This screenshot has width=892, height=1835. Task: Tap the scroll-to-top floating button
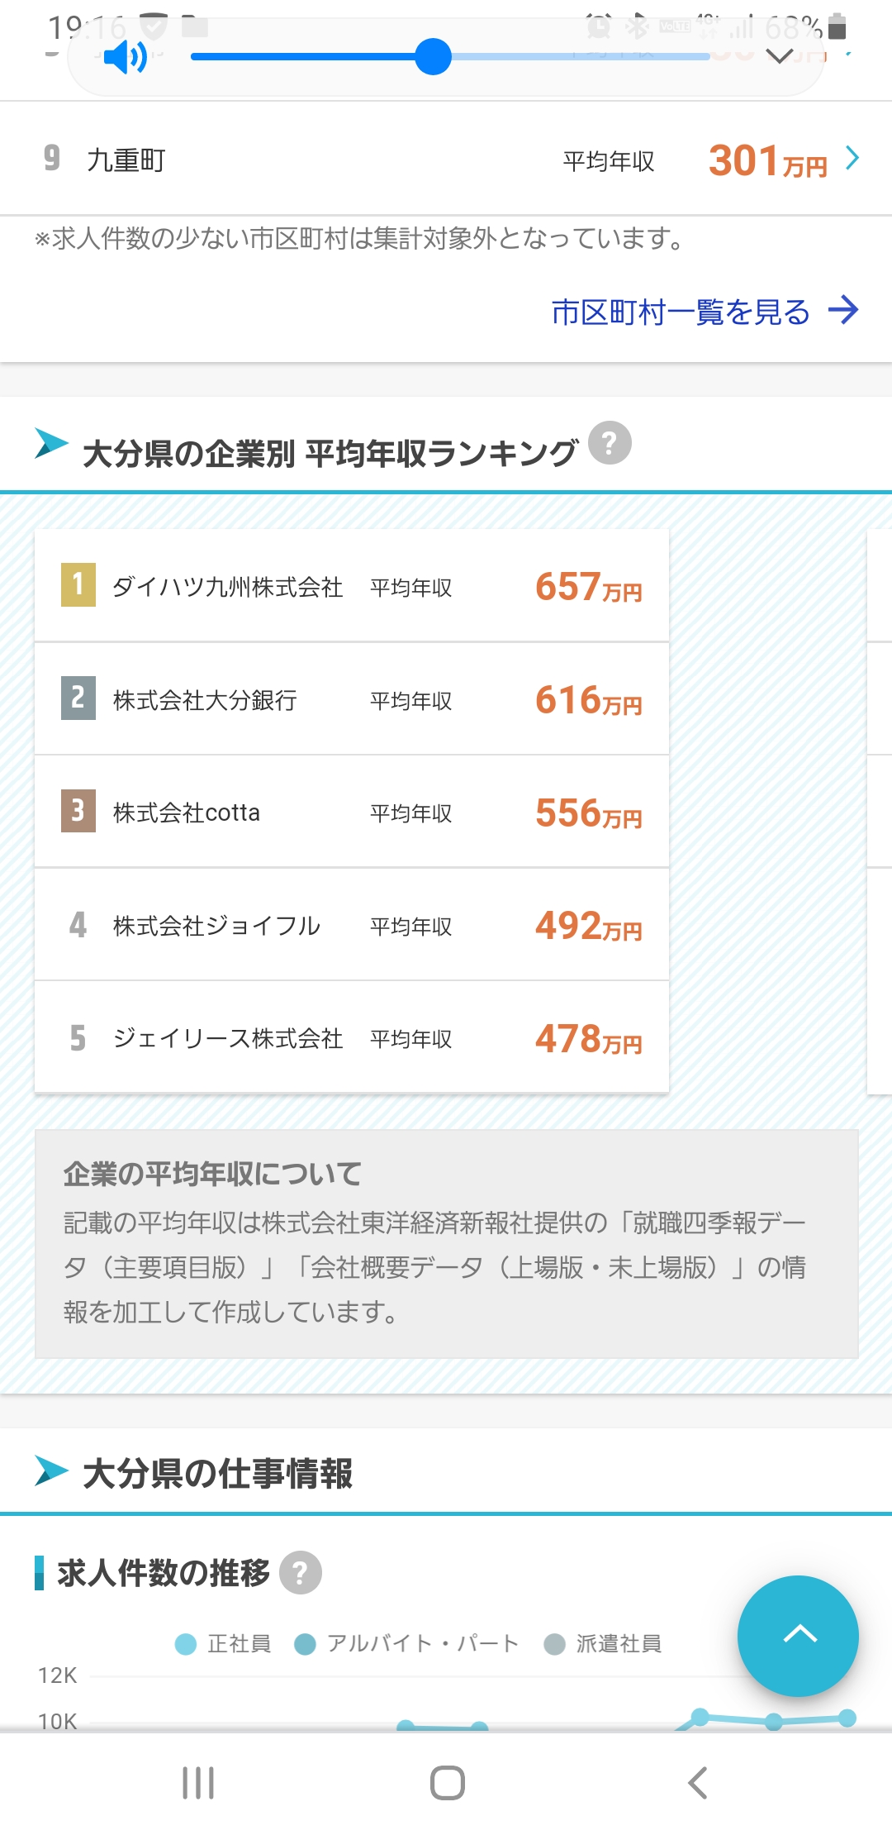(x=798, y=1636)
